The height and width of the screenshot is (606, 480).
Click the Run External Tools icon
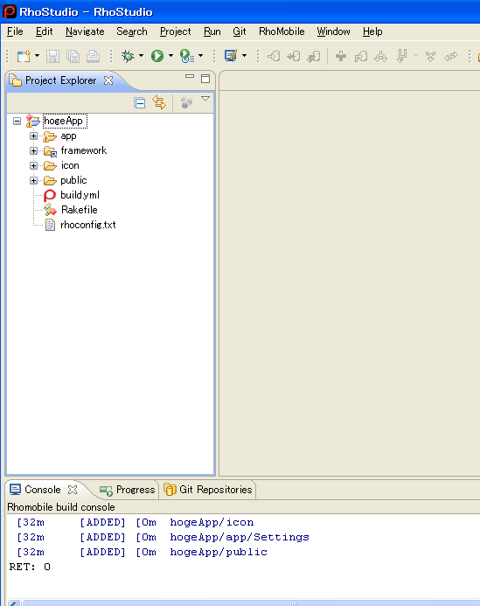pos(187,57)
